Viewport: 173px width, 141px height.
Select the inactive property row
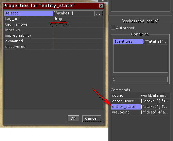coord(54,30)
